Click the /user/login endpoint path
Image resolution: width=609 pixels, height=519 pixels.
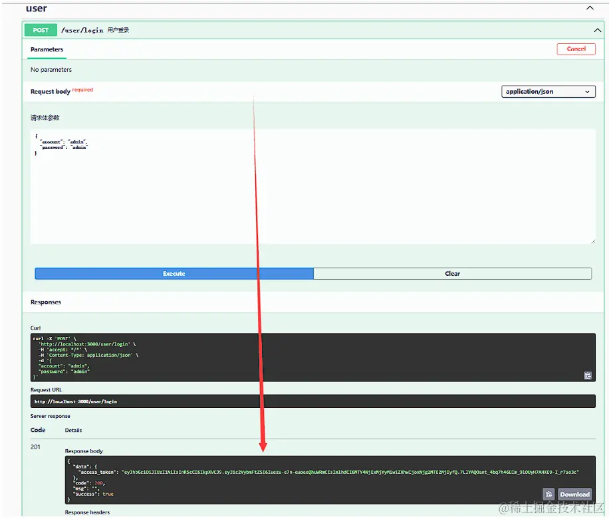coord(82,31)
